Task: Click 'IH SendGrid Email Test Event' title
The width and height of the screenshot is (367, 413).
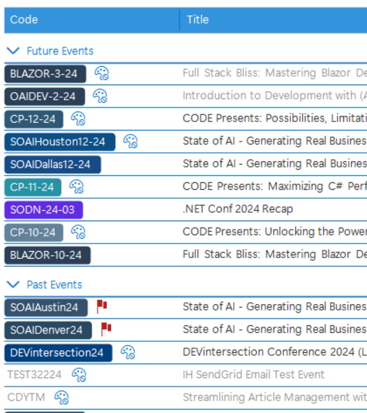Action: (x=253, y=375)
